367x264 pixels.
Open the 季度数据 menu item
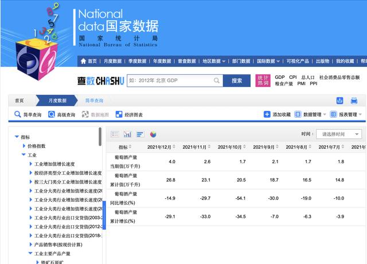(x=137, y=61)
